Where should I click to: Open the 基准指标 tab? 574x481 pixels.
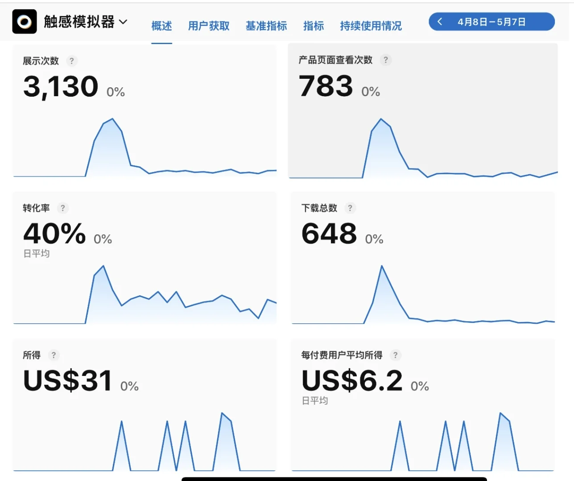point(267,26)
